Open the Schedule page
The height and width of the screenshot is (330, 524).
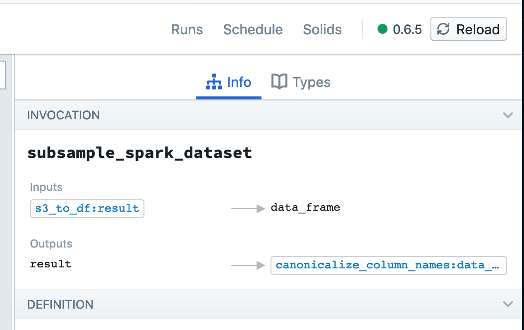pyautogui.click(x=253, y=30)
